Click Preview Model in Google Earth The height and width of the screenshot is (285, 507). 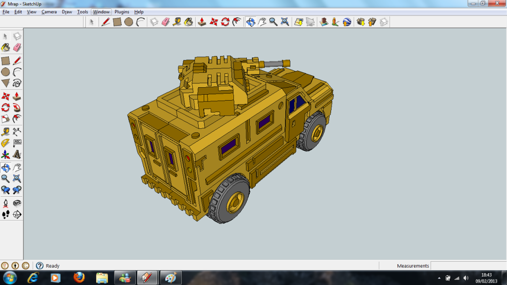coord(347,22)
